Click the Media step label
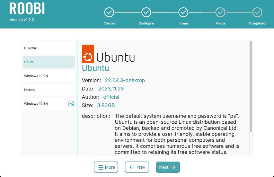This screenshot has height=177, width=274. (x=220, y=23)
